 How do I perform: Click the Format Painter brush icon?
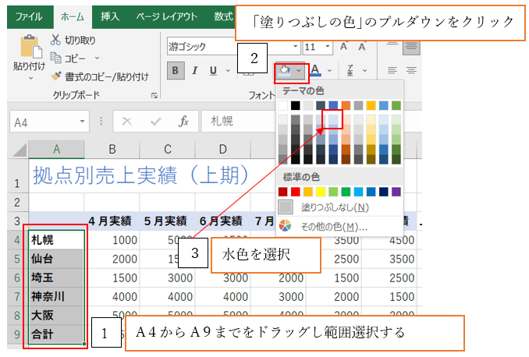56,76
